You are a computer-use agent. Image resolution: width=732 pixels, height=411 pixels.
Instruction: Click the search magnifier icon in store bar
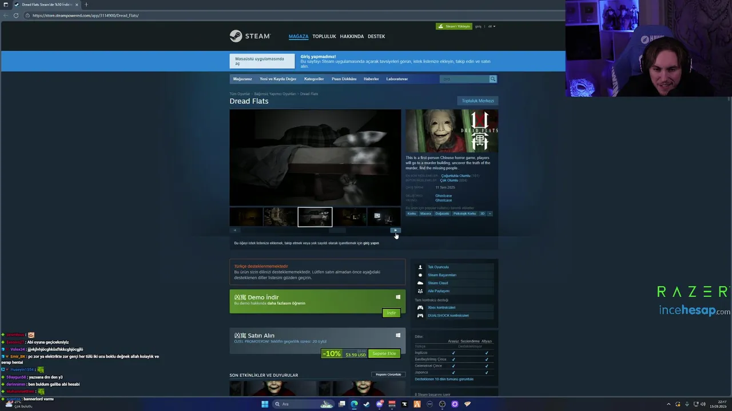(493, 79)
